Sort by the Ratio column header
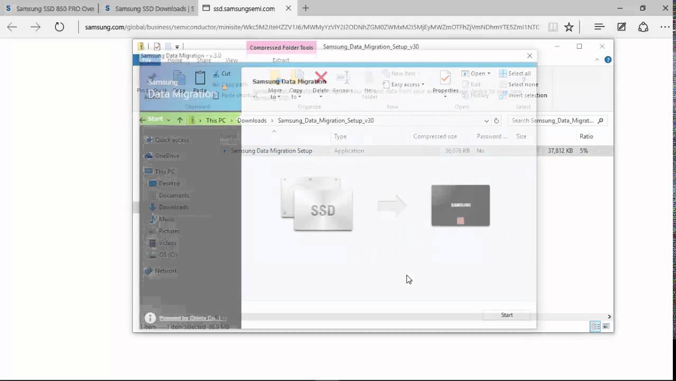This screenshot has height=381, width=676. point(586,136)
